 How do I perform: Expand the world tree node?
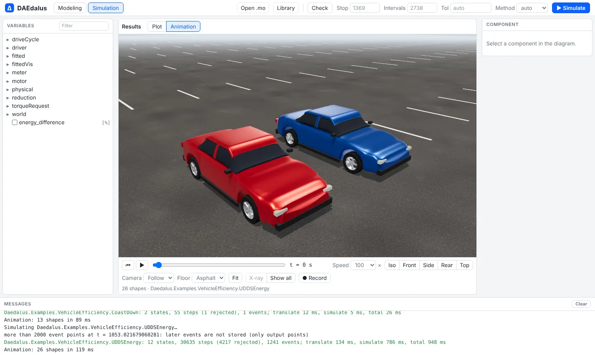[x=8, y=114]
